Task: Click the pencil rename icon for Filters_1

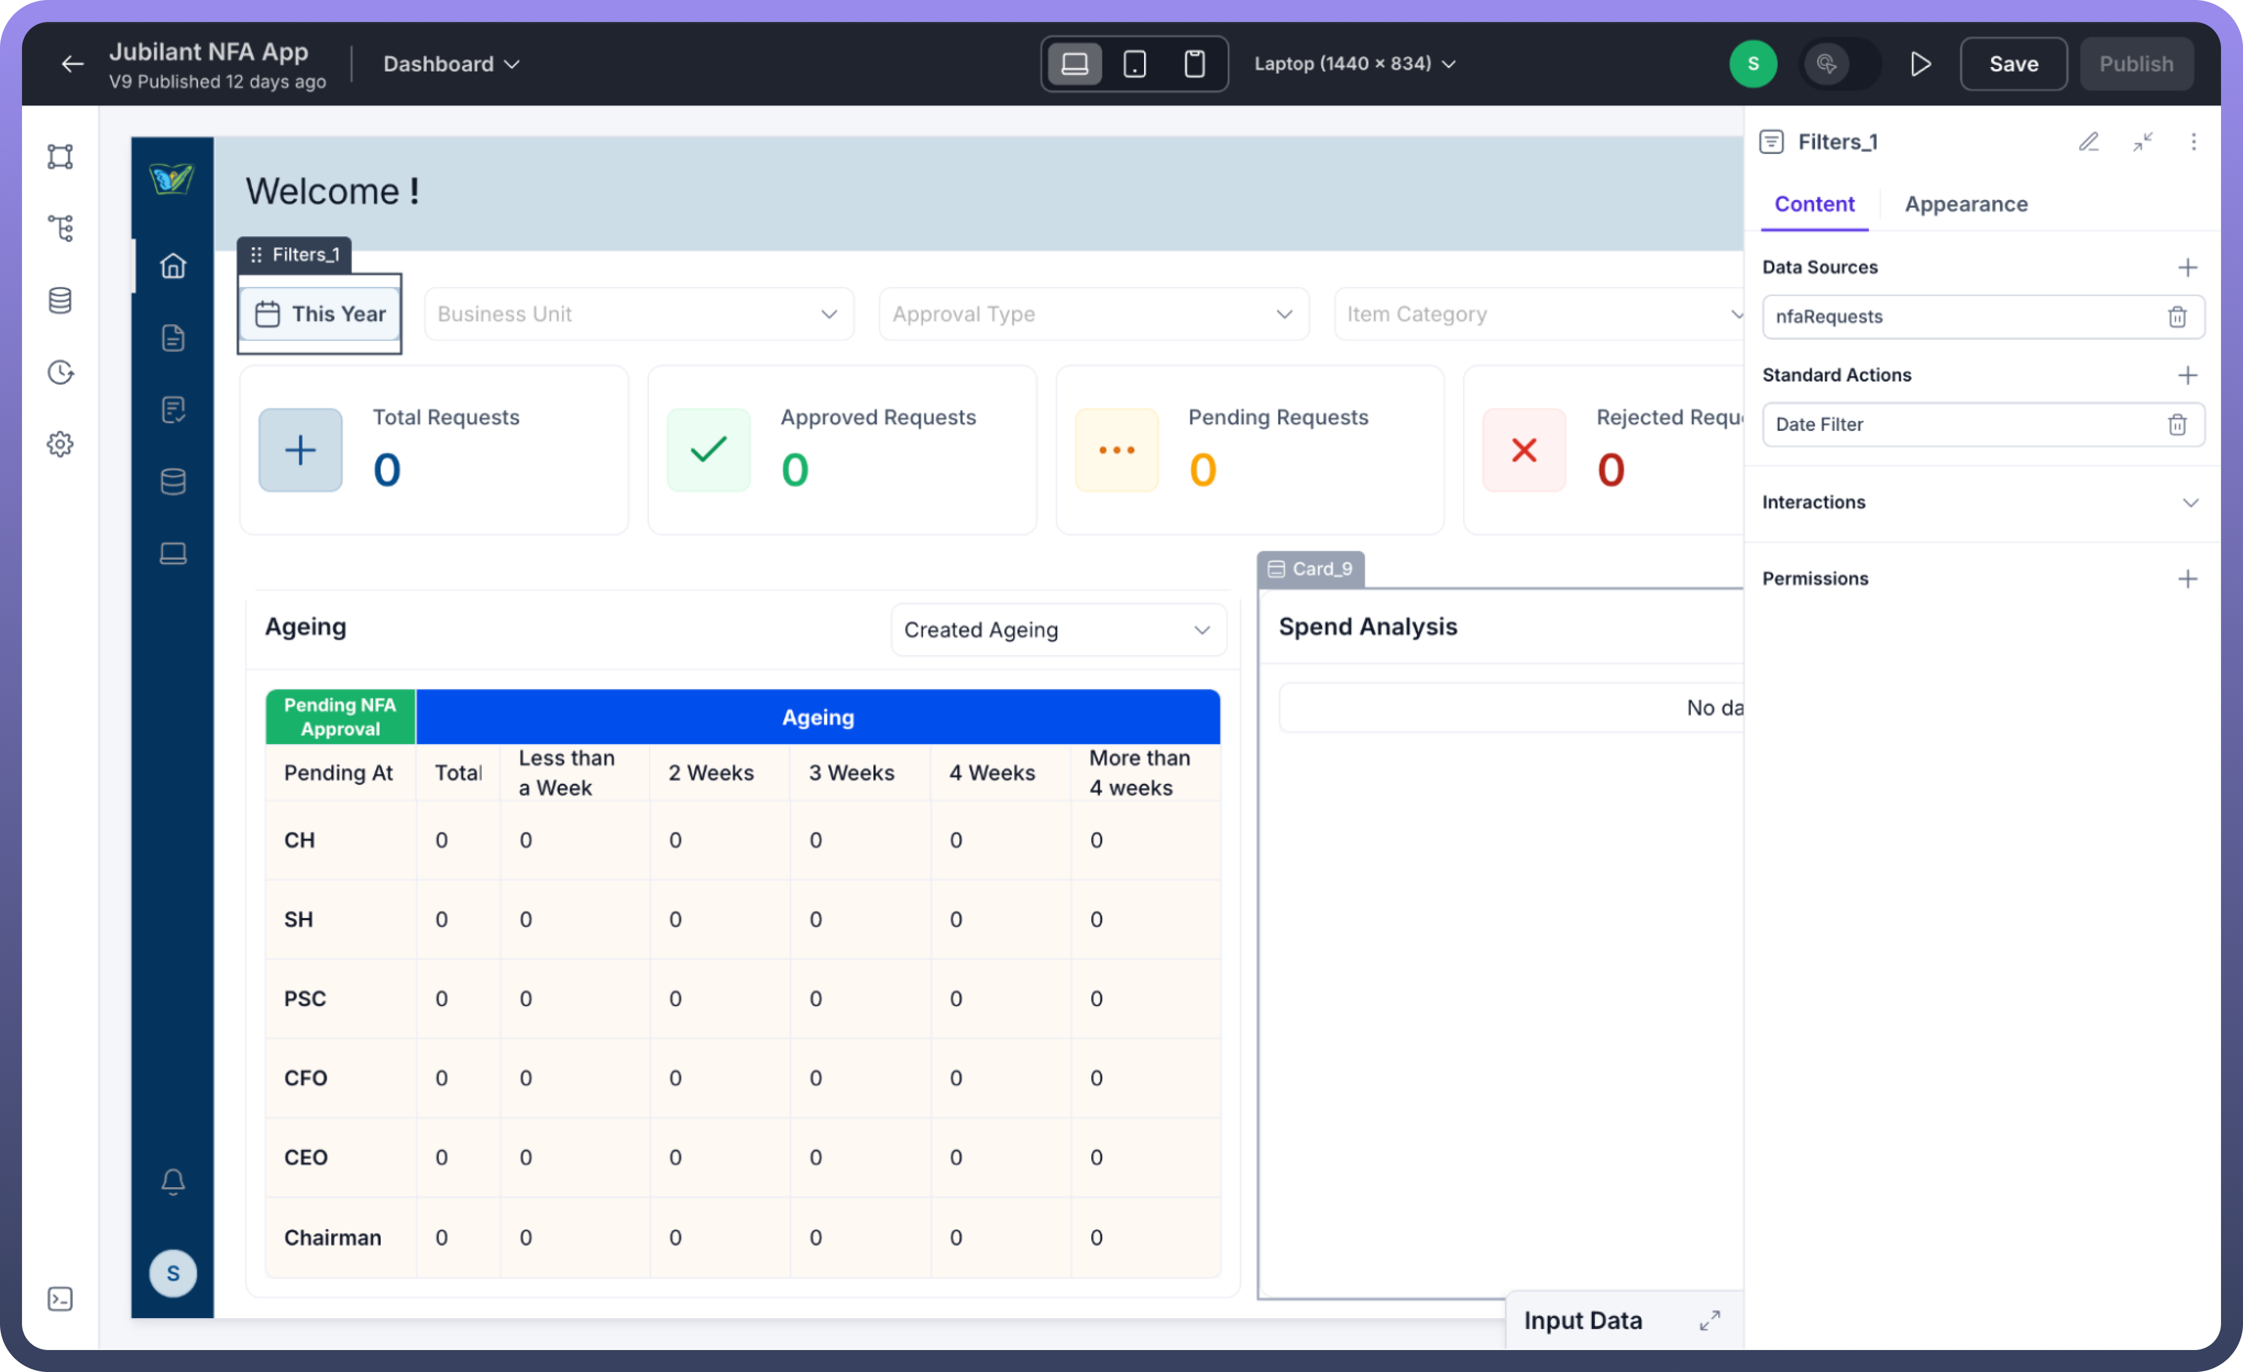Action: point(2088,142)
